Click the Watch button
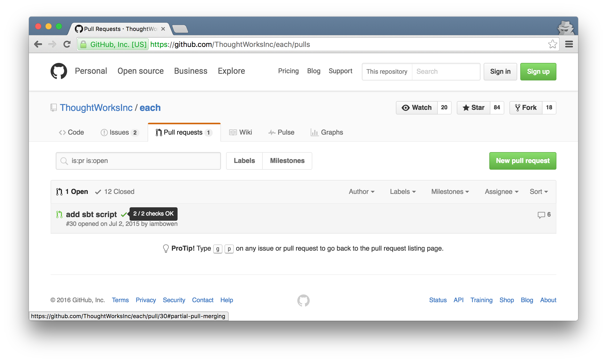Viewport: 607px width, 362px height. click(x=417, y=108)
